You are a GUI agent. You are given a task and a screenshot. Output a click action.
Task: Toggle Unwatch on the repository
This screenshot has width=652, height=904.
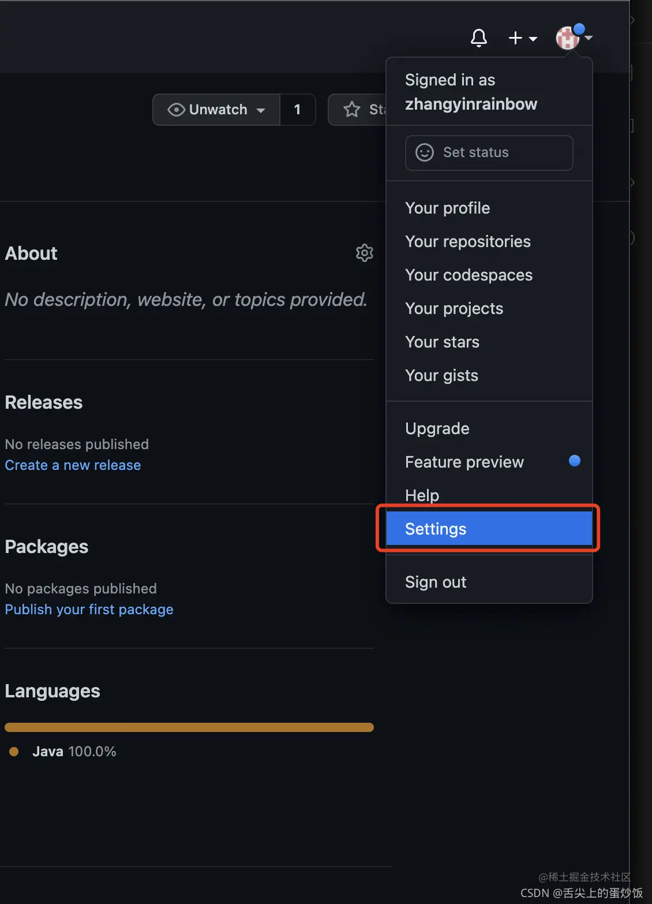(x=208, y=110)
